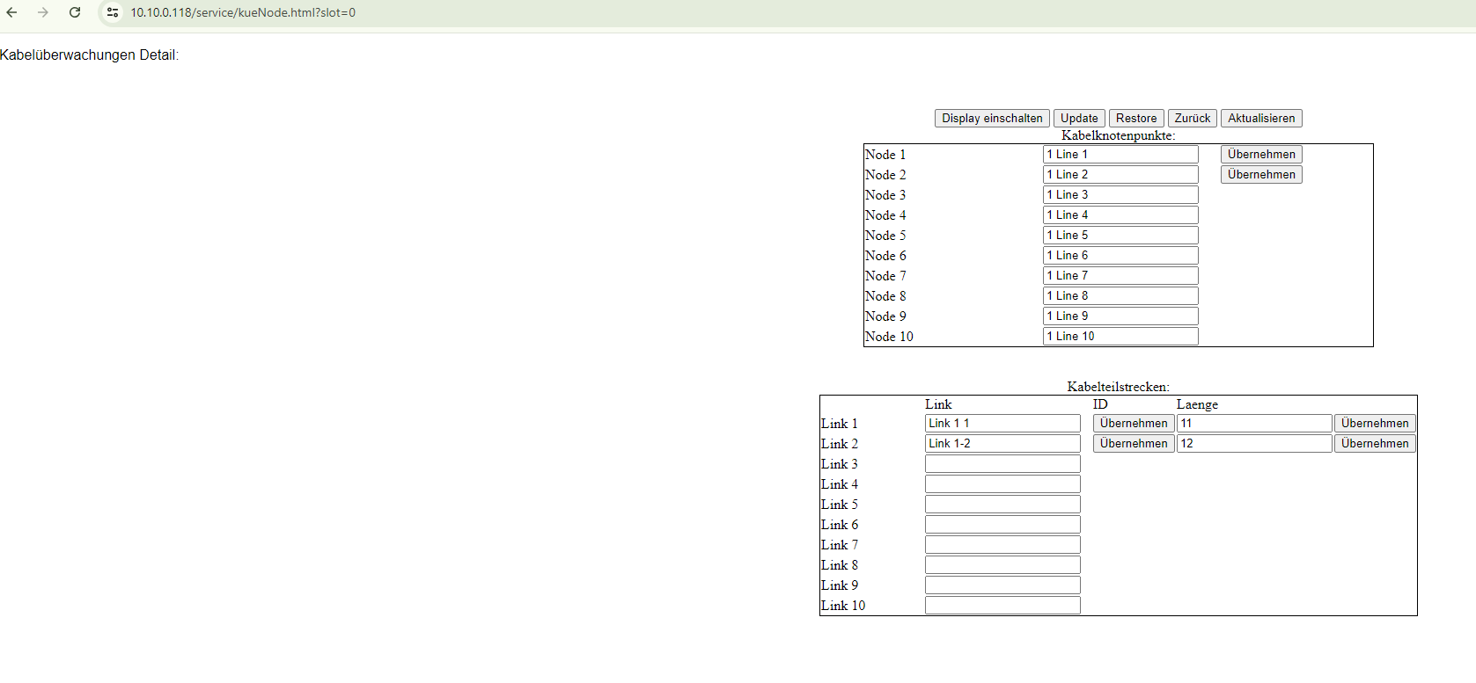Edit the Link 2 Laenge field
Screen dimensions: 1476x683
pyautogui.click(x=1253, y=443)
